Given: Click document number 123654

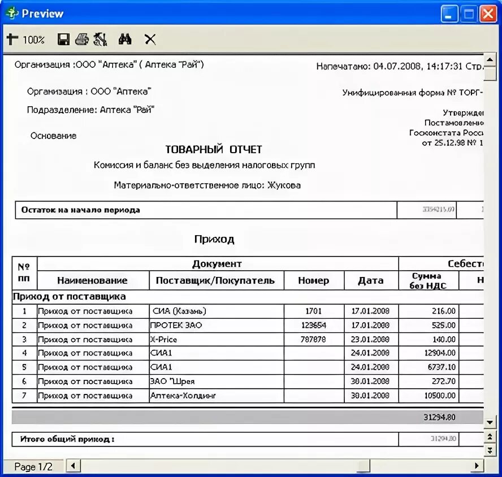Looking at the screenshot, I should click(x=313, y=326).
